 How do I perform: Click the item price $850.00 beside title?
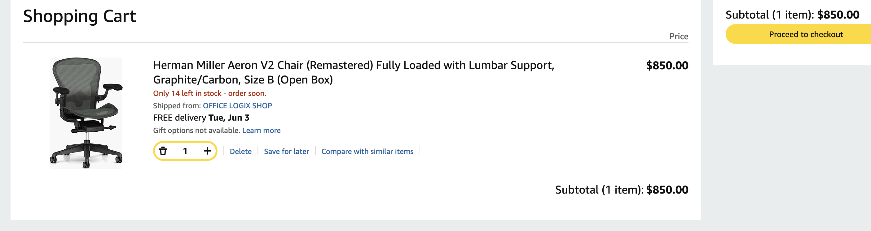click(x=666, y=66)
